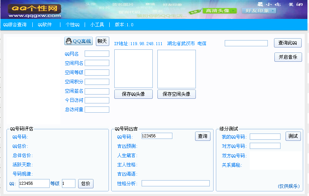Click the 空间等级 input field

click(x=97, y=73)
